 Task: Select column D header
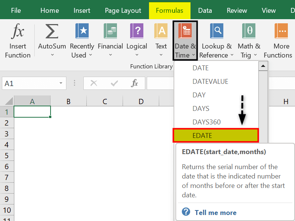pyautogui.click(x=141, y=101)
